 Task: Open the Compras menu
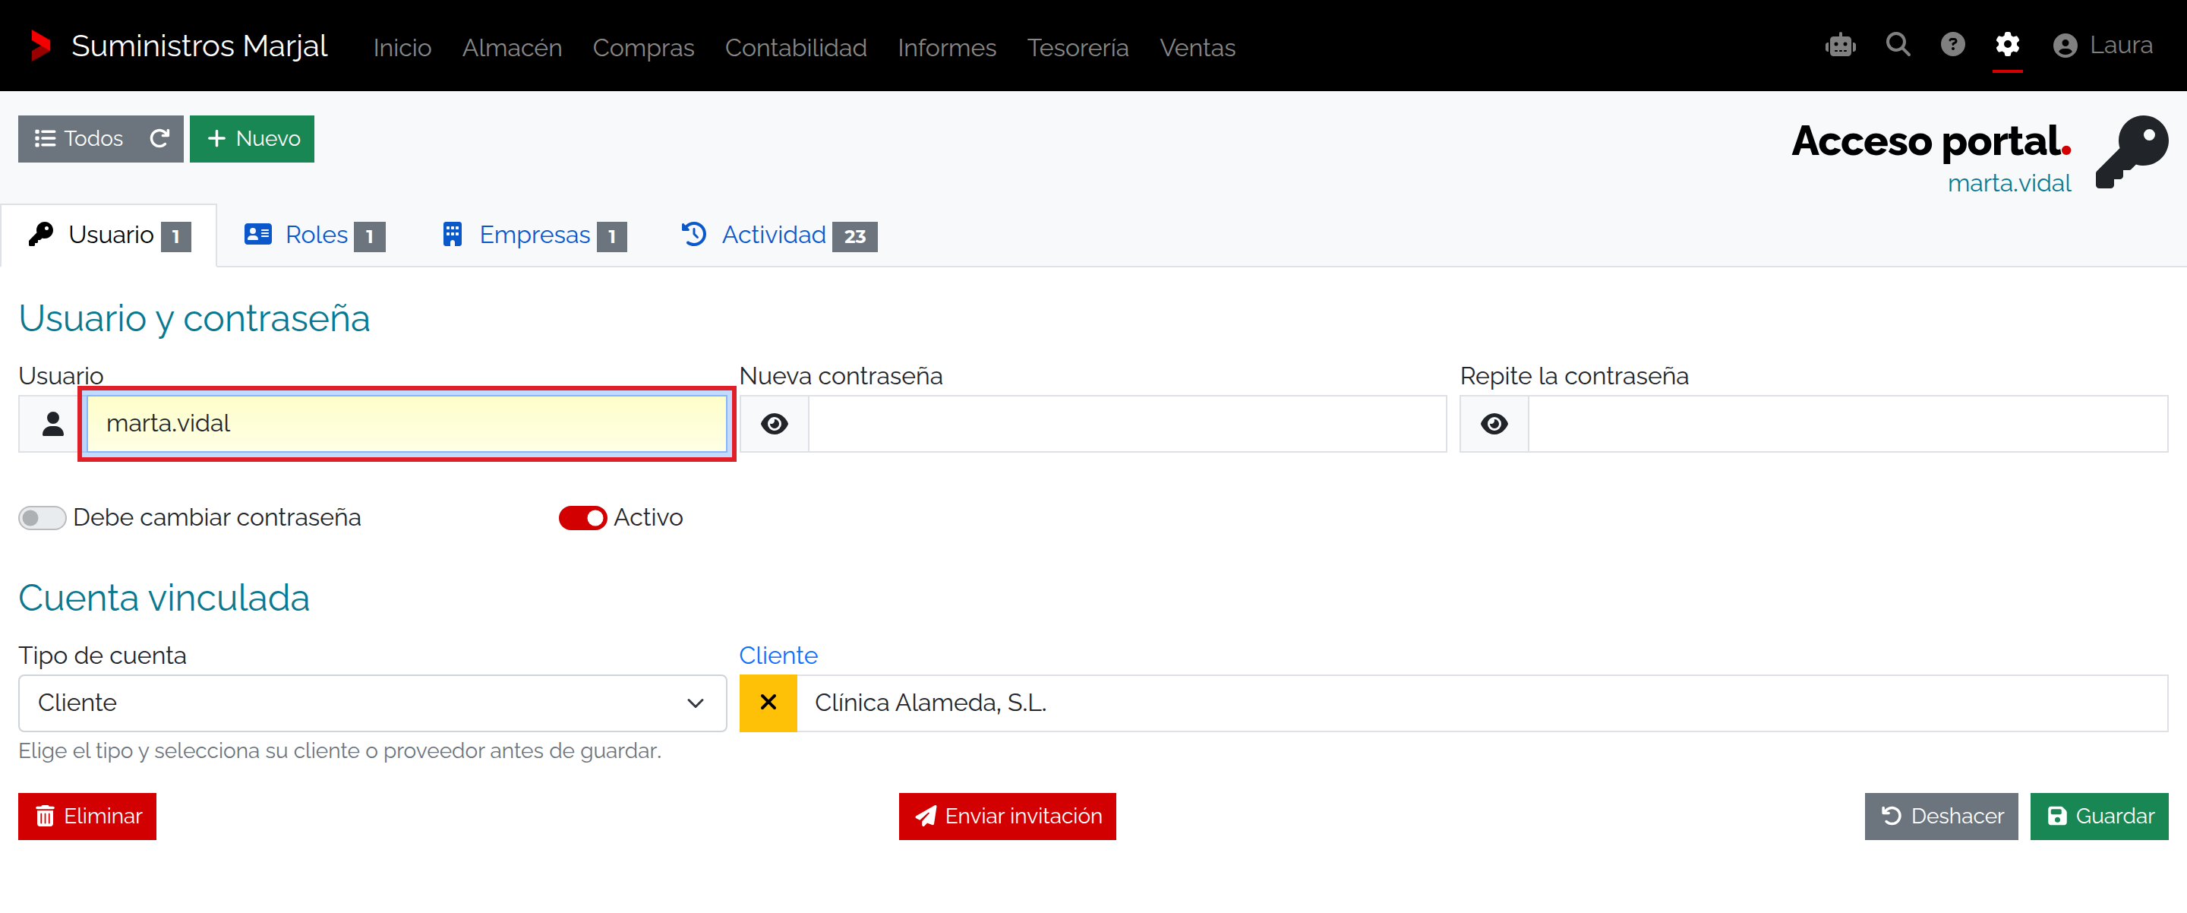[x=642, y=48]
